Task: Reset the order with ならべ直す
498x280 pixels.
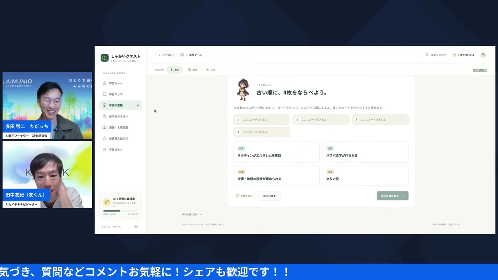Action: point(269,196)
